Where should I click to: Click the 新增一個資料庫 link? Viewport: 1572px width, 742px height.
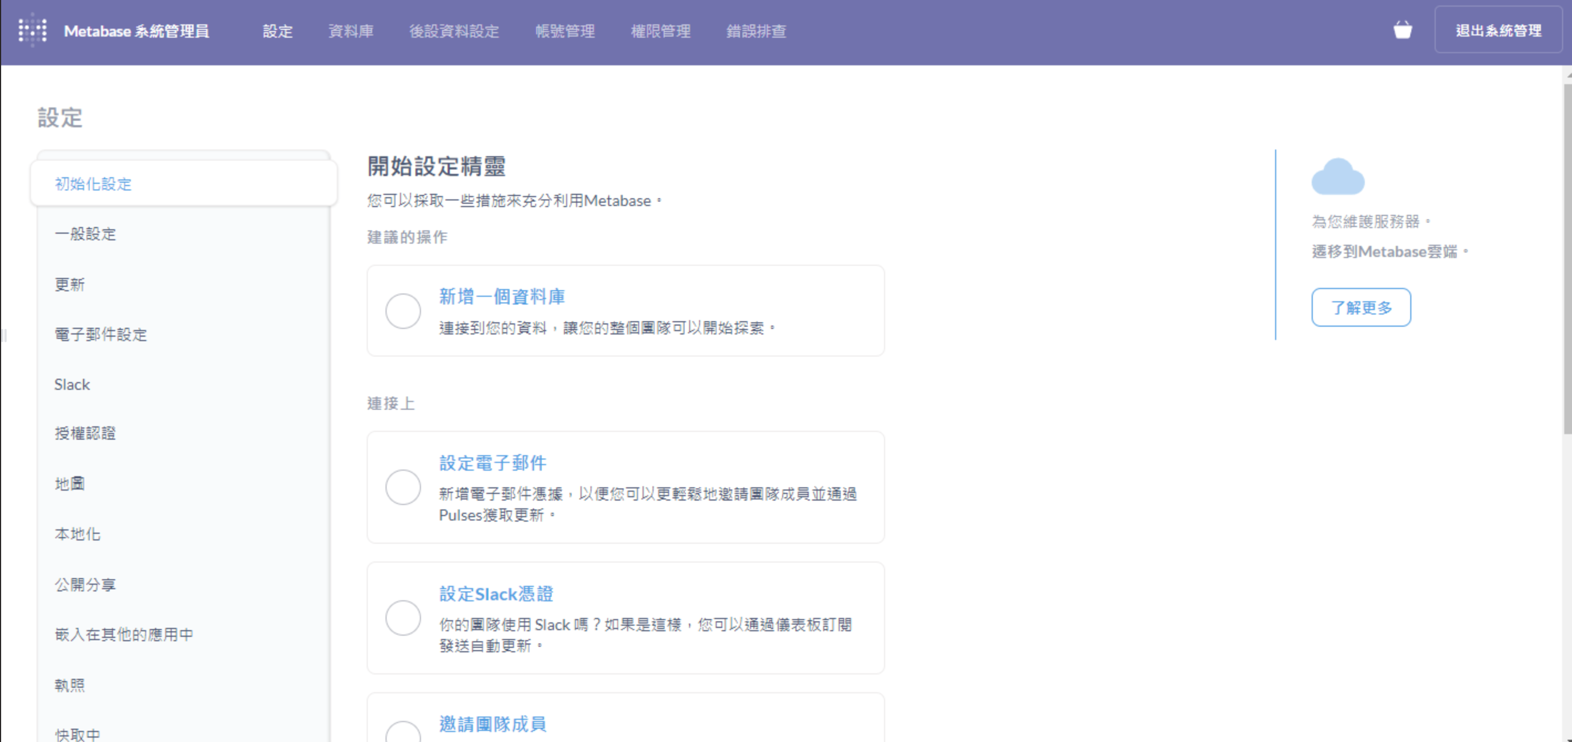tap(502, 297)
